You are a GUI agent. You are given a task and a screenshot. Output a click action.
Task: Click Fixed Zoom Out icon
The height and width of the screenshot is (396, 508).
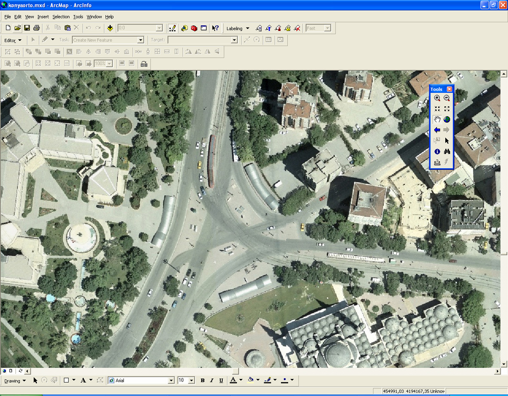click(x=447, y=109)
